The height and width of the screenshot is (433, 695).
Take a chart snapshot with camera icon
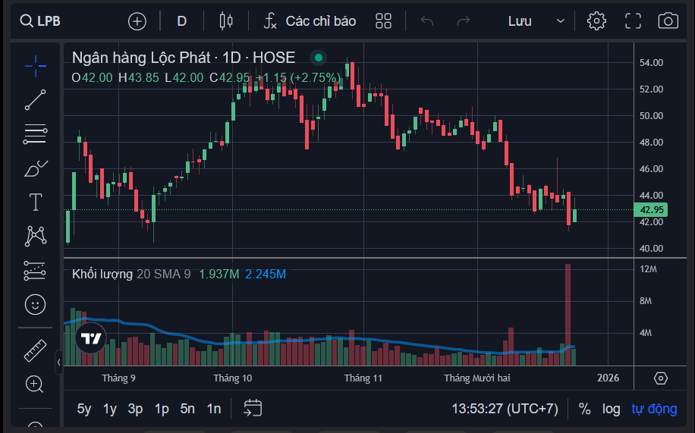668,21
